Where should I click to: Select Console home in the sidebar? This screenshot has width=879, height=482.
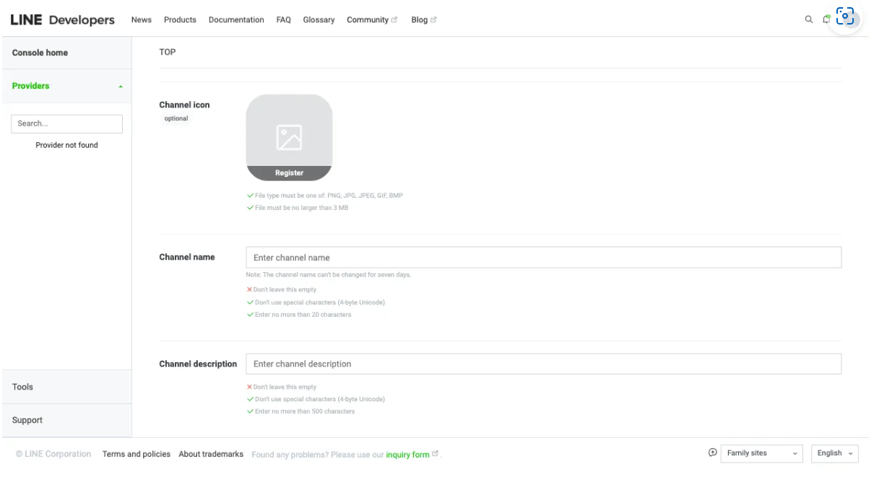tap(40, 53)
